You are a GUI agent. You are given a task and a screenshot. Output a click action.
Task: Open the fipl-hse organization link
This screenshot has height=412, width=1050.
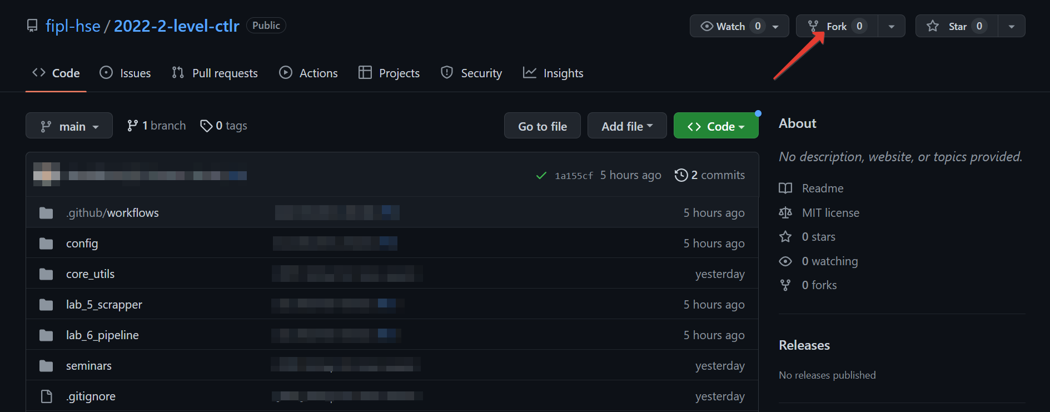click(73, 26)
